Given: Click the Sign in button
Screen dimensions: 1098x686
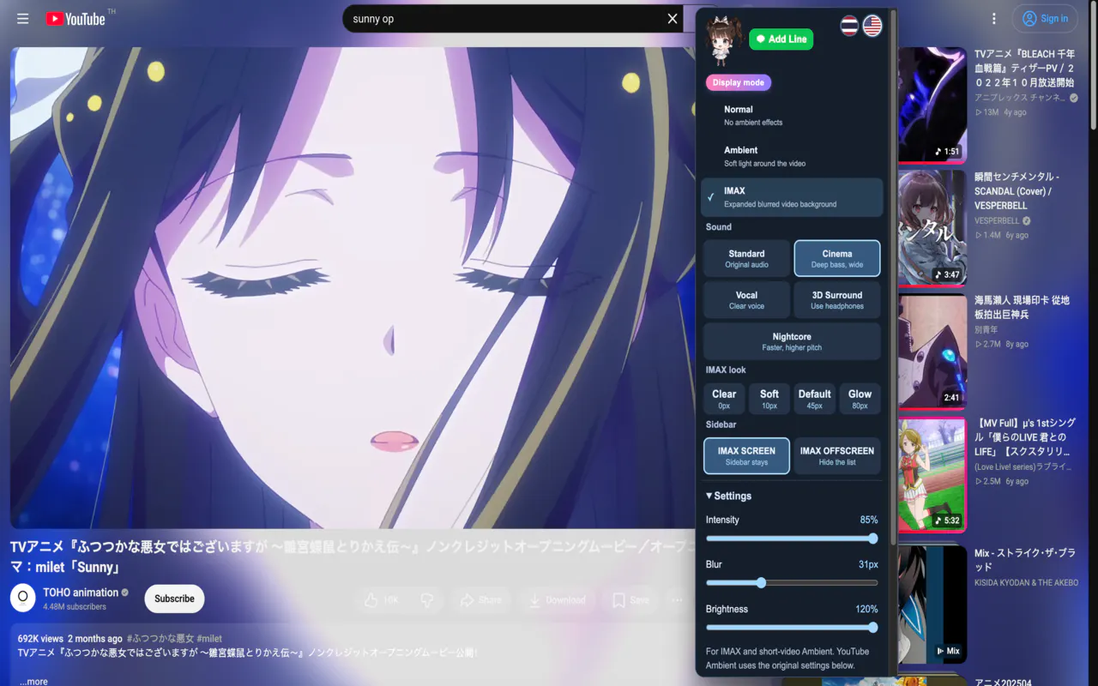Looking at the screenshot, I should coord(1046,19).
